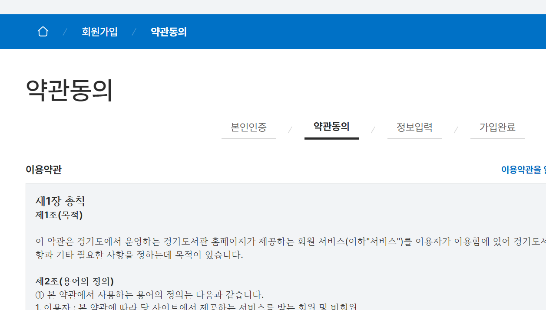
Task: Click the blue 이용약관을 link at right
Action: click(x=523, y=170)
